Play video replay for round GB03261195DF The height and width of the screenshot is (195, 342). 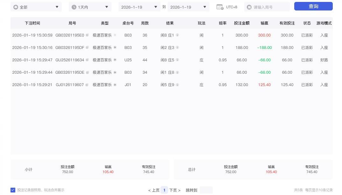[115, 48]
